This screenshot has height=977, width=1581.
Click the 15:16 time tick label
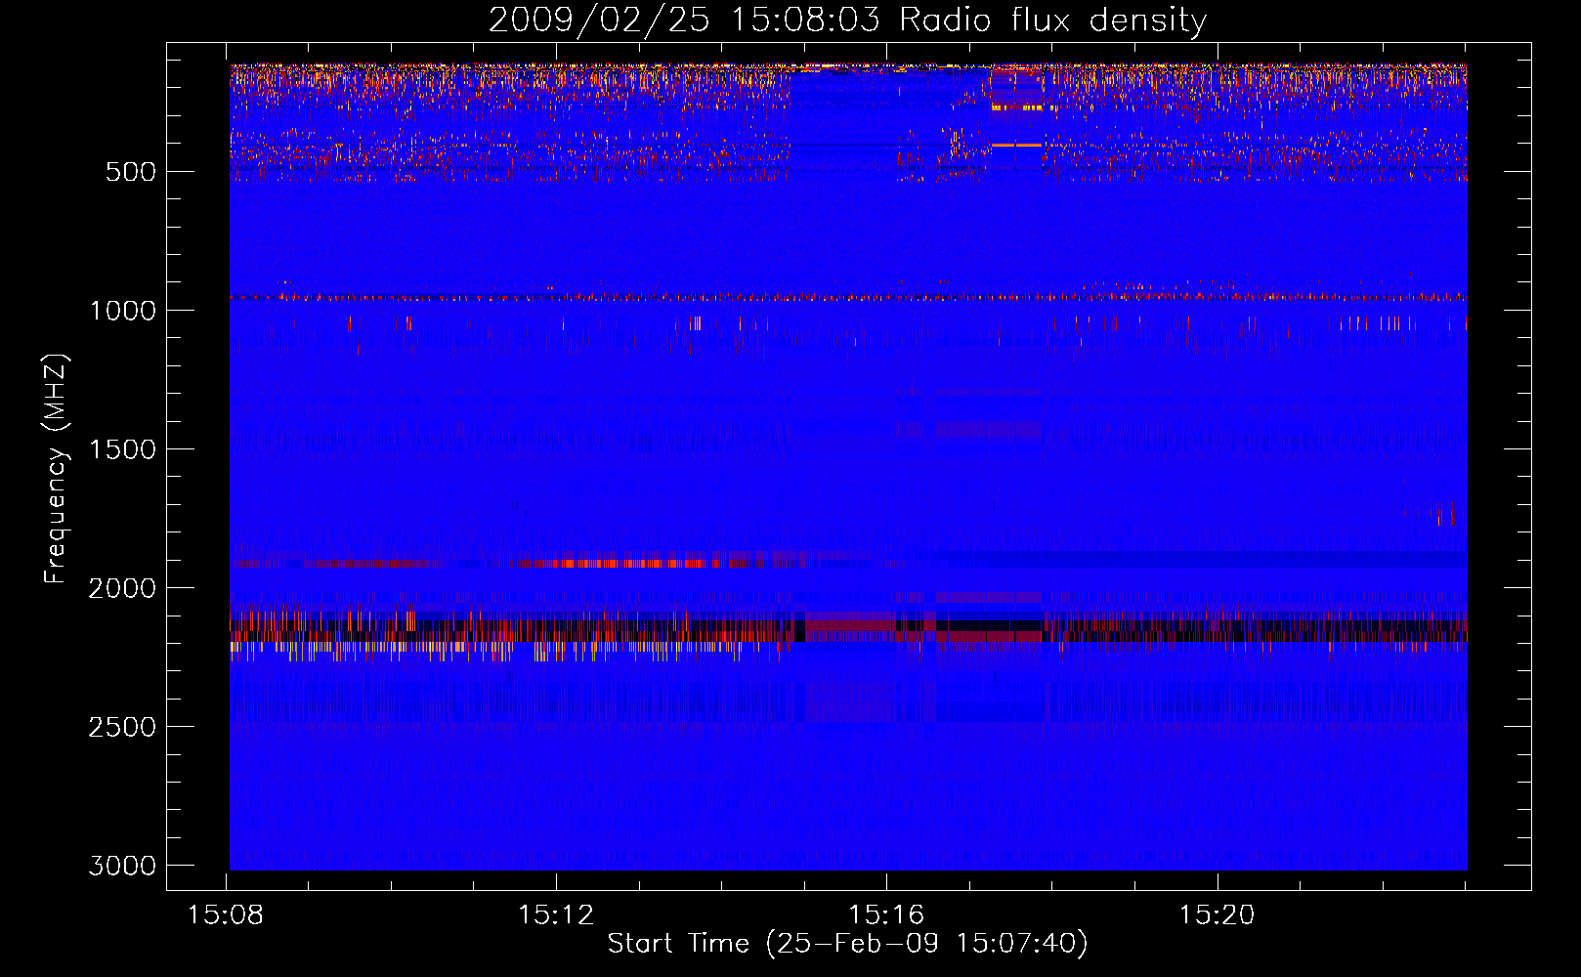click(x=886, y=915)
